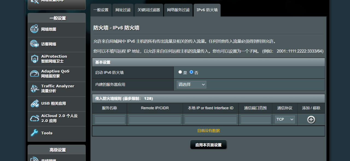Focus the Remote IP/CIDR input field

pos(155,120)
